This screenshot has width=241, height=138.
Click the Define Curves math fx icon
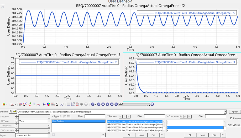tap(25, 105)
